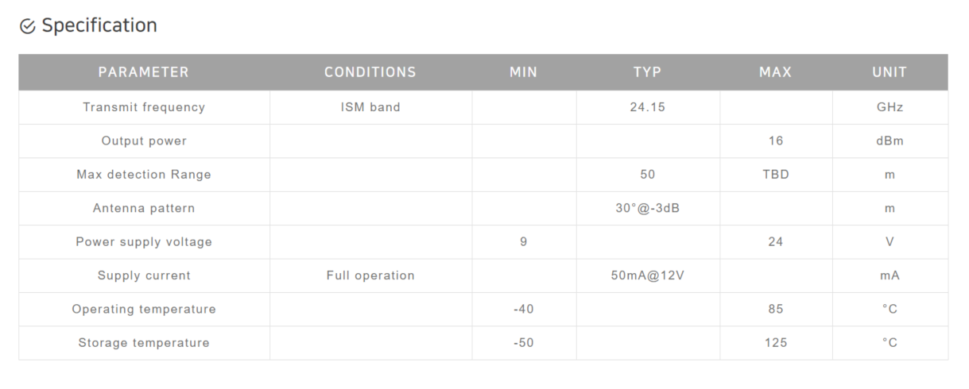This screenshot has width=969, height=389.
Task: Click the Power supply voltage label
Action: [x=144, y=241]
